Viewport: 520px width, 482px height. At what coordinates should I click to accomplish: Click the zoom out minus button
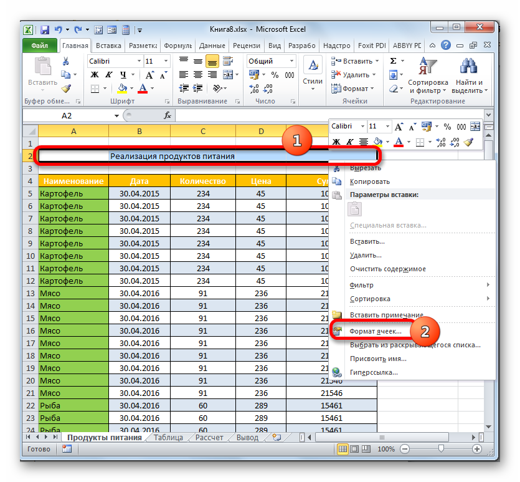pyautogui.click(x=405, y=449)
